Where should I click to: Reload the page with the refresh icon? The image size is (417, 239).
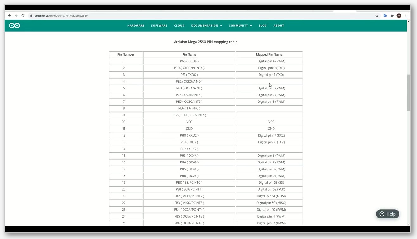coord(23,15)
